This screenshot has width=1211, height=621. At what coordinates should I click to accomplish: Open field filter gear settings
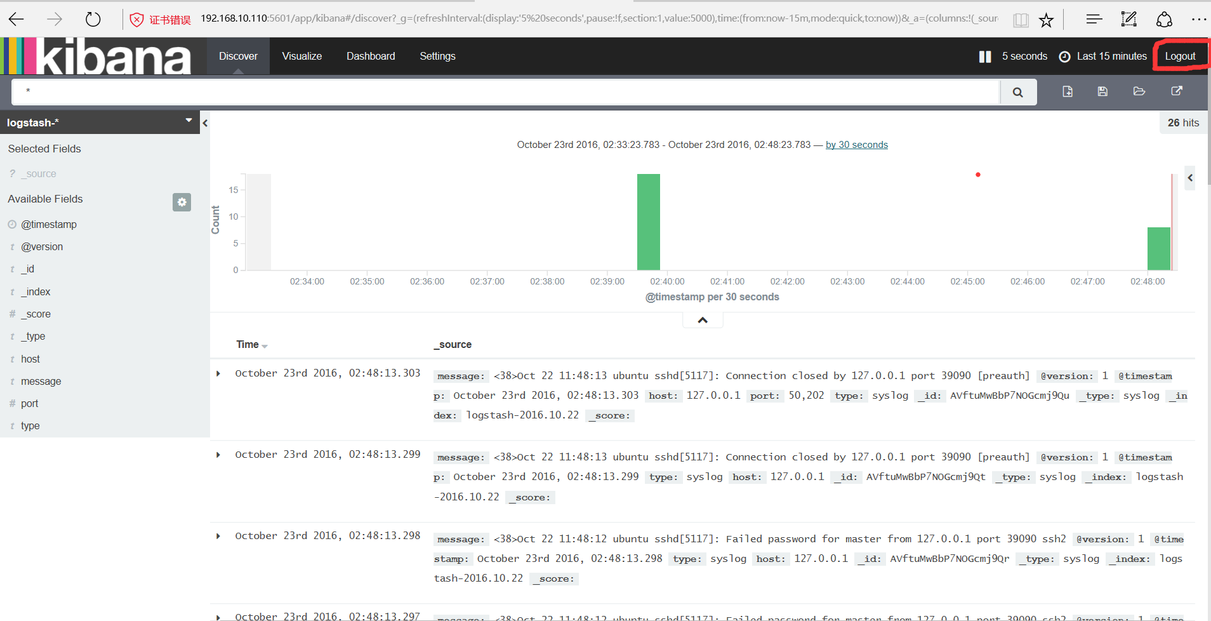click(x=182, y=202)
